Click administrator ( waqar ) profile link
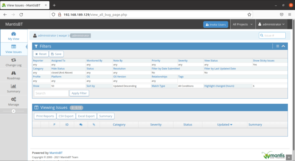Viewport: 295px width, 161px height. pyautogui.click(x=53, y=35)
